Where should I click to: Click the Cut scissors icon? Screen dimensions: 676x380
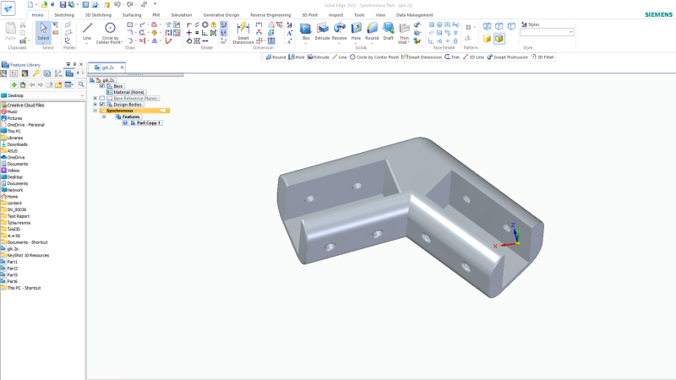click(x=23, y=25)
